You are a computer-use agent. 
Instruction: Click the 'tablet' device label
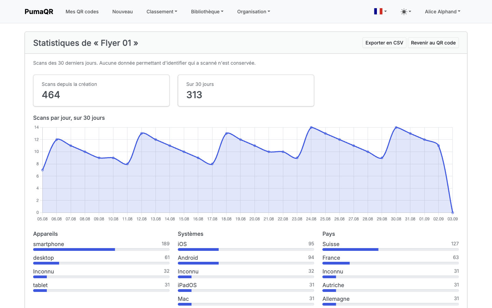pos(40,285)
